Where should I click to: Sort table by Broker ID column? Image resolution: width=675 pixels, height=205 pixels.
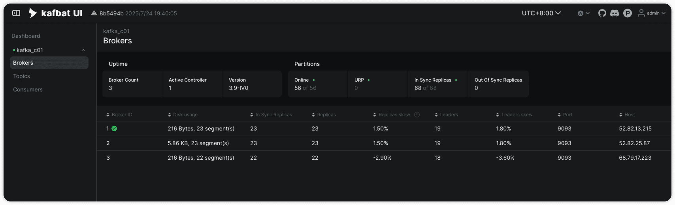(119, 115)
